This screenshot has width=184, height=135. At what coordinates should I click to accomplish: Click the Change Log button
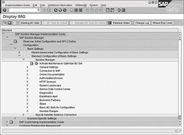point(142,23)
